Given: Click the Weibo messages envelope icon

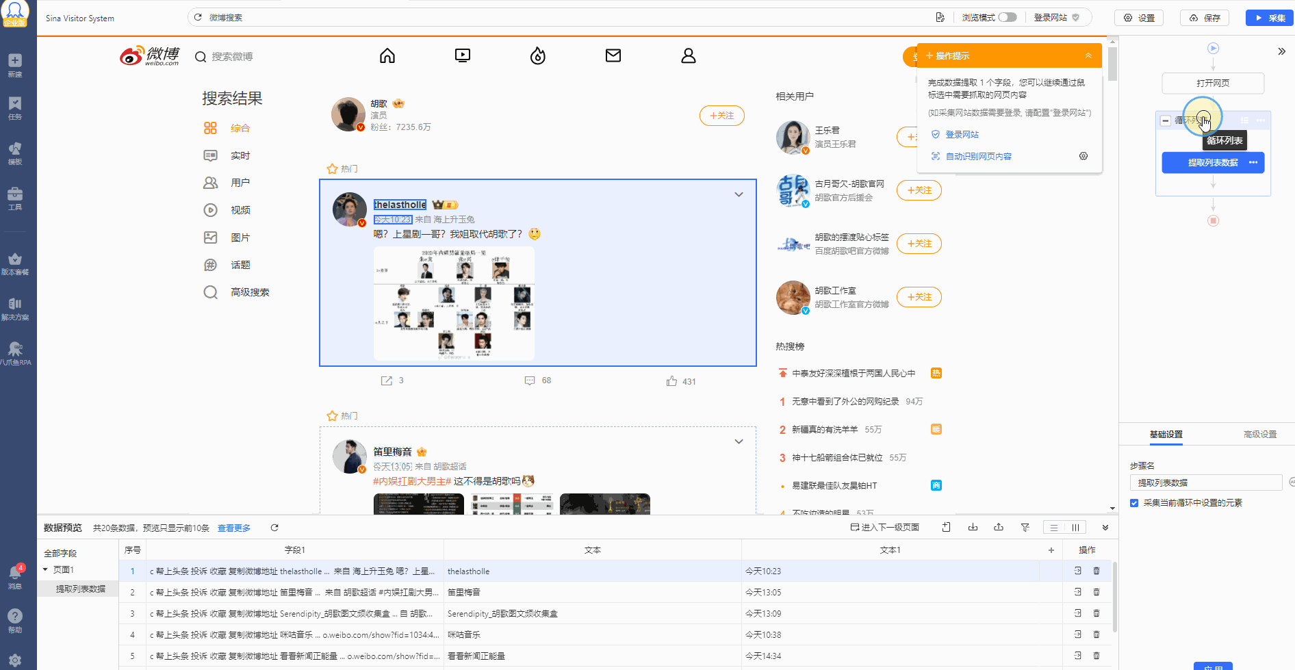Looking at the screenshot, I should click(613, 55).
